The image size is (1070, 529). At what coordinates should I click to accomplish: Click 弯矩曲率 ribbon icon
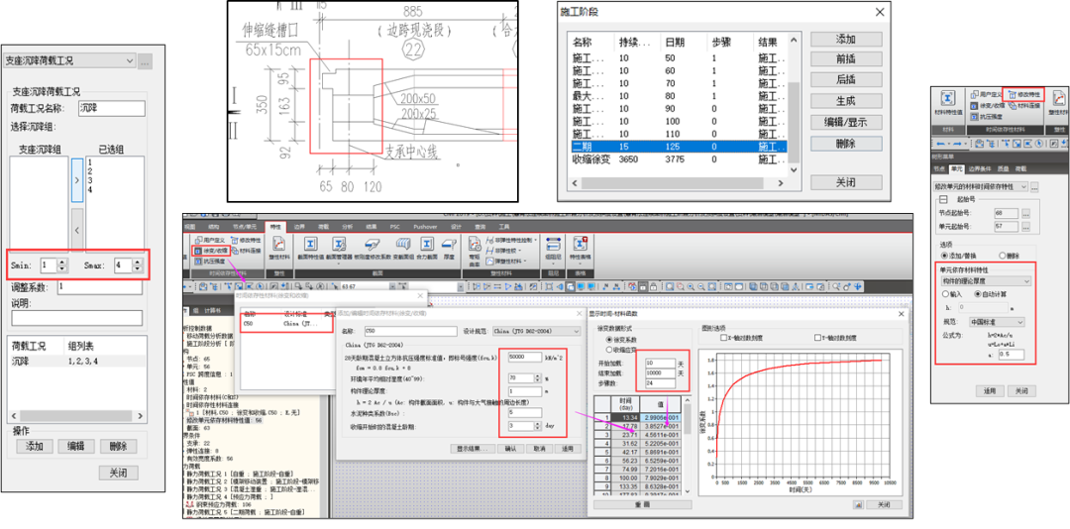tap(476, 252)
